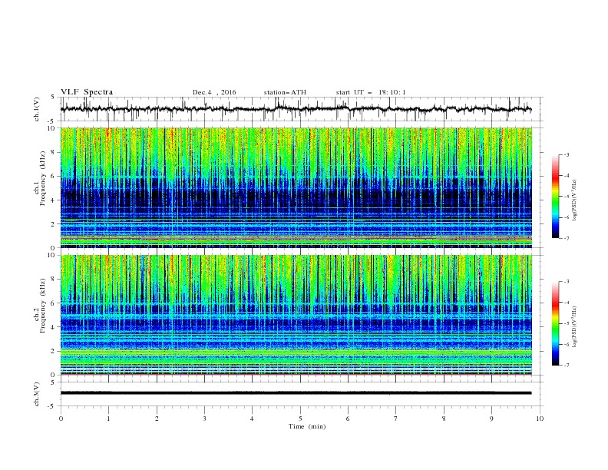
Task: Click tick label "1" on the Time axis
Action: point(108,419)
